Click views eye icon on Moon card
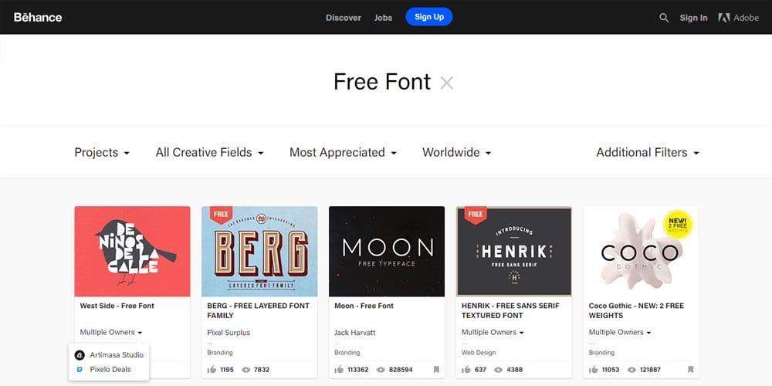The image size is (772, 386). [x=381, y=369]
